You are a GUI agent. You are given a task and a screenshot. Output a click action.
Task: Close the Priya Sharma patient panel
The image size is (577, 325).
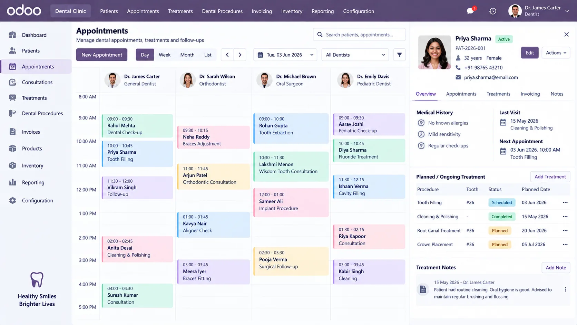[x=566, y=35]
